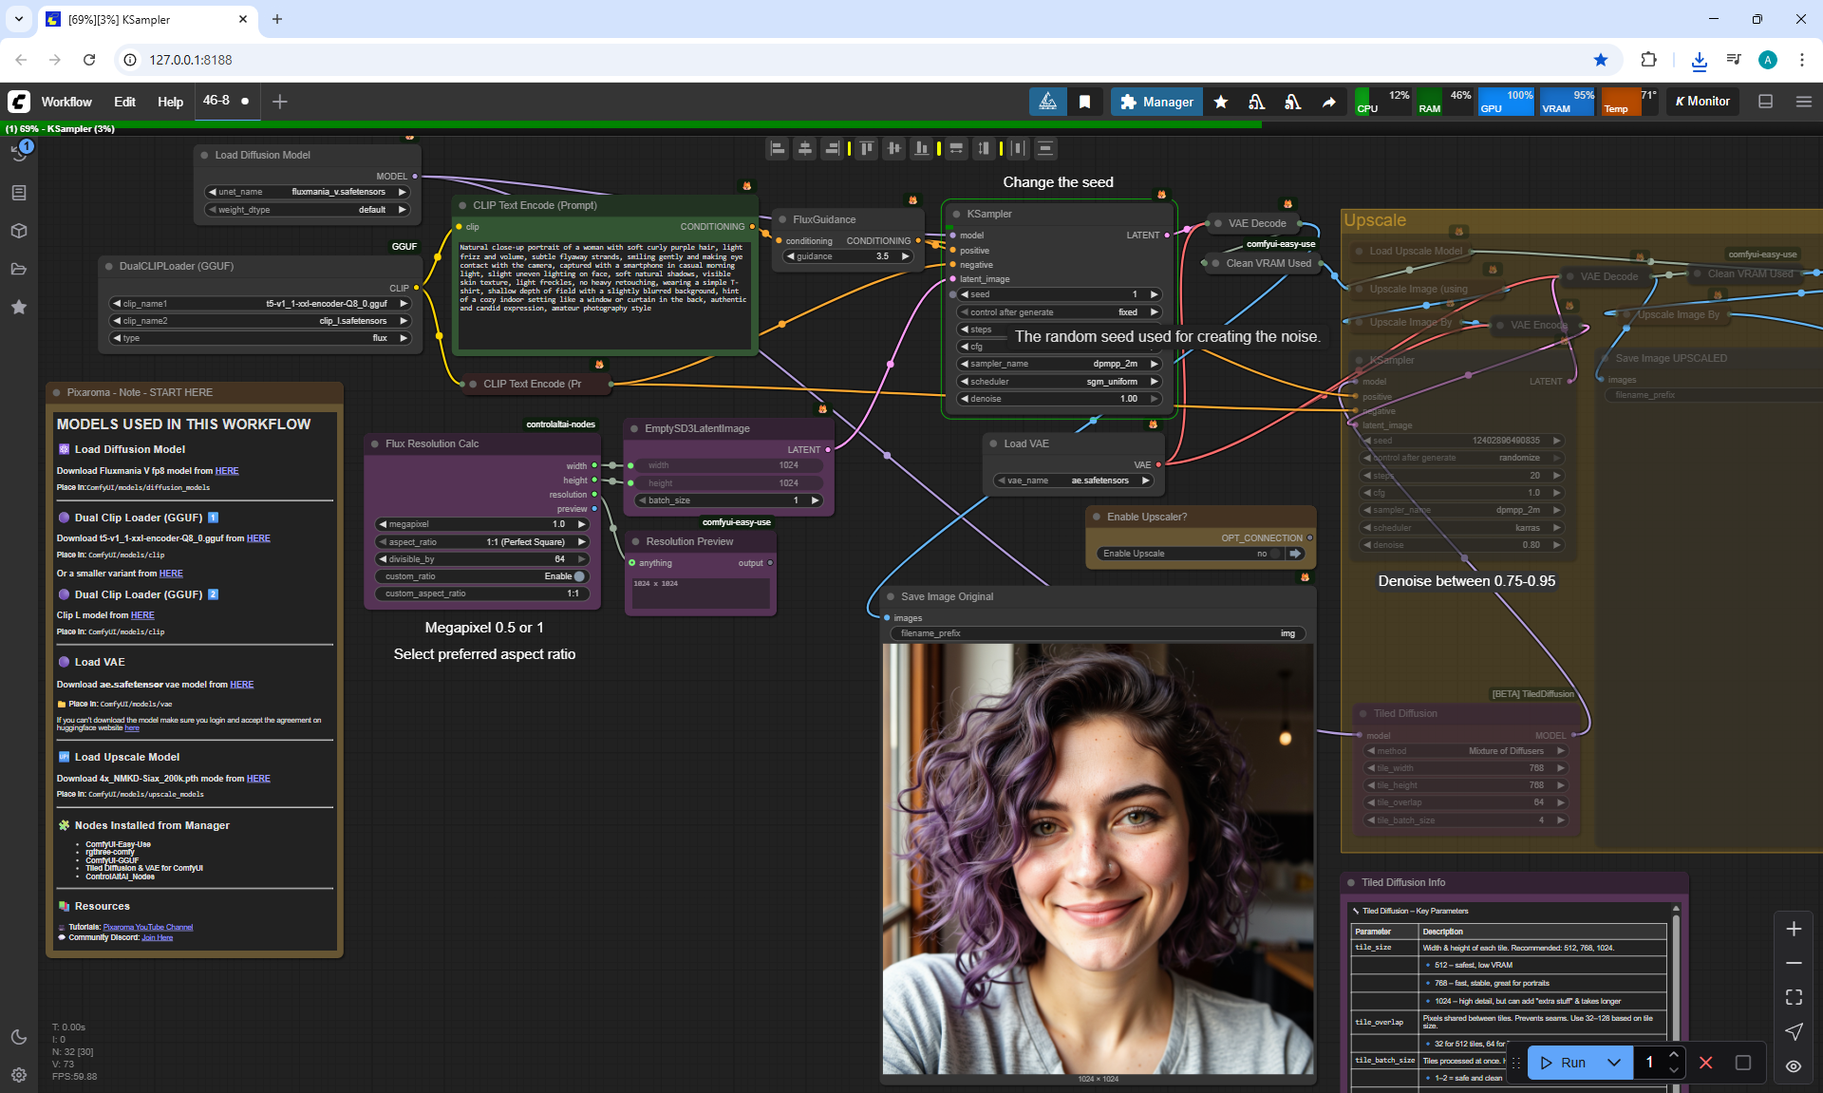Open the Help menu
The height and width of the screenshot is (1093, 1823).
[170, 102]
